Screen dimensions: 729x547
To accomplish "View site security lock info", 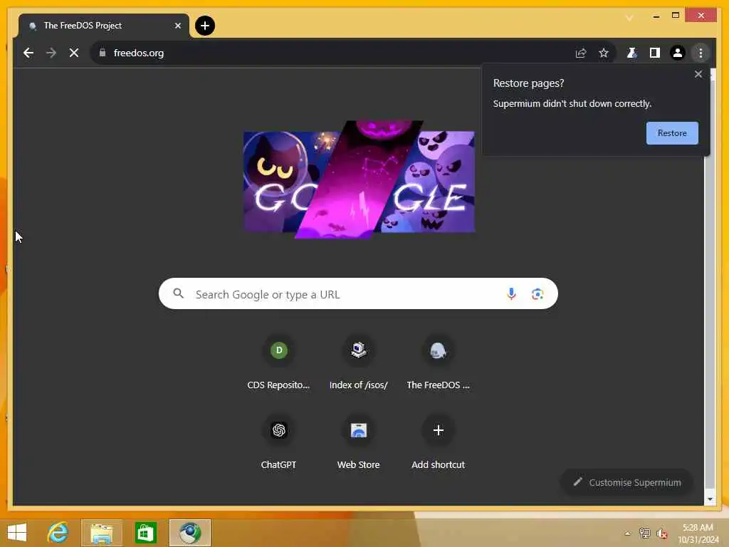I will (x=103, y=53).
